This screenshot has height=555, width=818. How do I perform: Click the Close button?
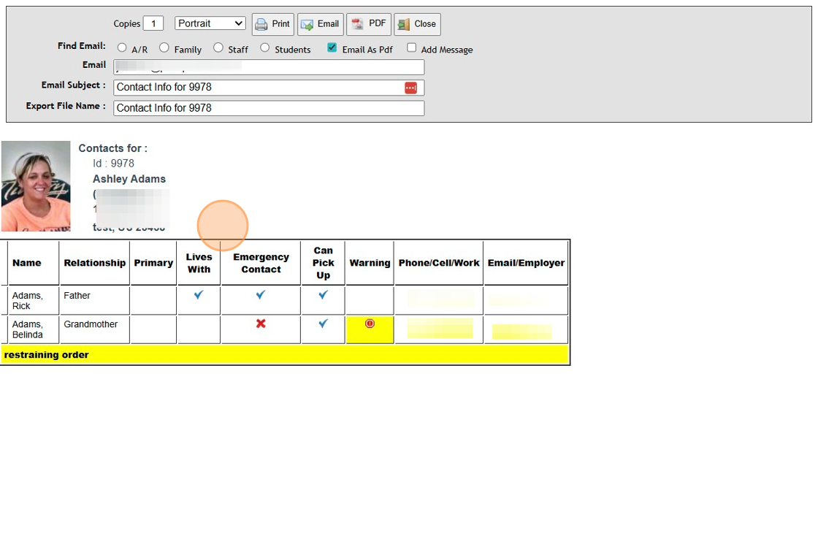tap(417, 24)
